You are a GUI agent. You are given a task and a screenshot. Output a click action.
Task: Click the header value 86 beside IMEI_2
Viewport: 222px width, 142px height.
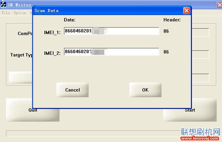[166, 52]
